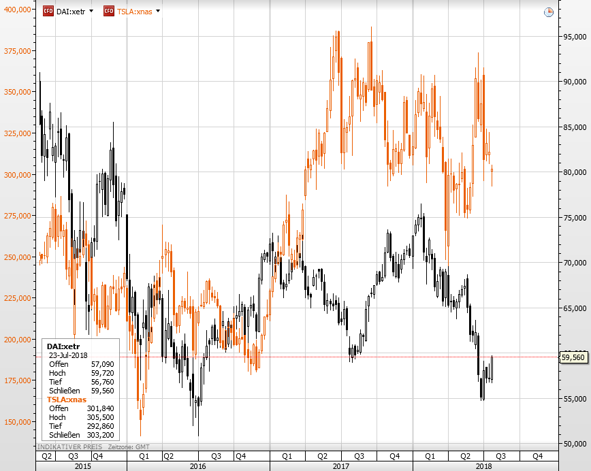Click the 300,000 left axis value
The width and height of the screenshot is (591, 471).
[x=17, y=175]
